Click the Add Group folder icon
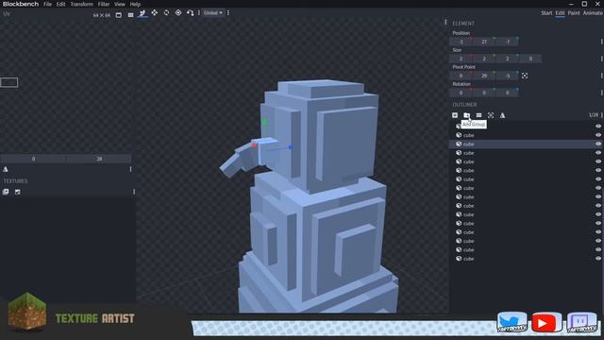This screenshot has height=340, width=604. pos(466,115)
